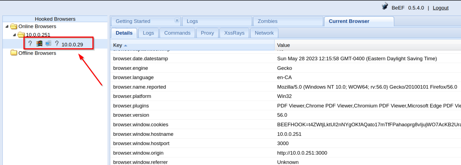Click the Offline Browsers folder icon
Viewport: 461px width, 165px height.
pos(14,53)
